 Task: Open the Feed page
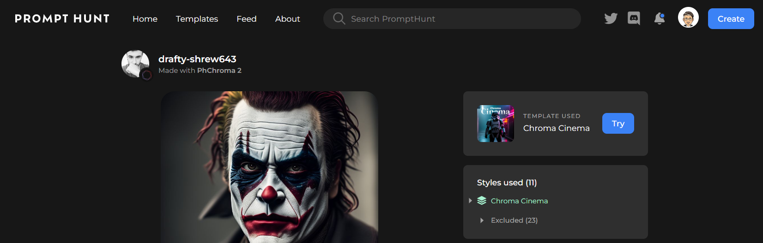[247, 19]
